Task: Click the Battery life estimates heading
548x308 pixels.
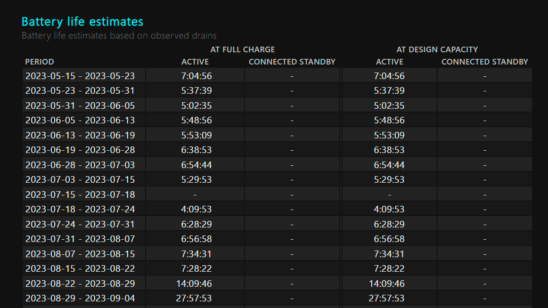Action: [x=82, y=22]
